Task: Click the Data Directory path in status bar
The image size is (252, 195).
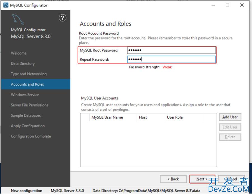Action: point(146,191)
